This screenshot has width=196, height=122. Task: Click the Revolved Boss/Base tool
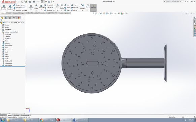coord(10,7)
